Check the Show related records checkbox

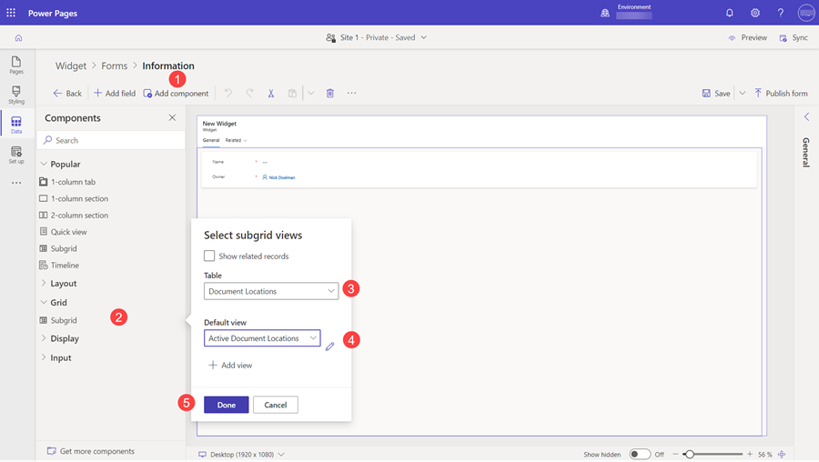[209, 256]
